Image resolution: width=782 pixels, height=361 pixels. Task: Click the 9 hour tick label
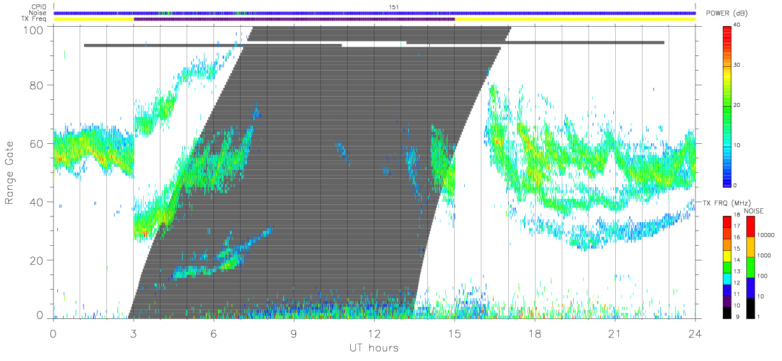tap(294, 333)
